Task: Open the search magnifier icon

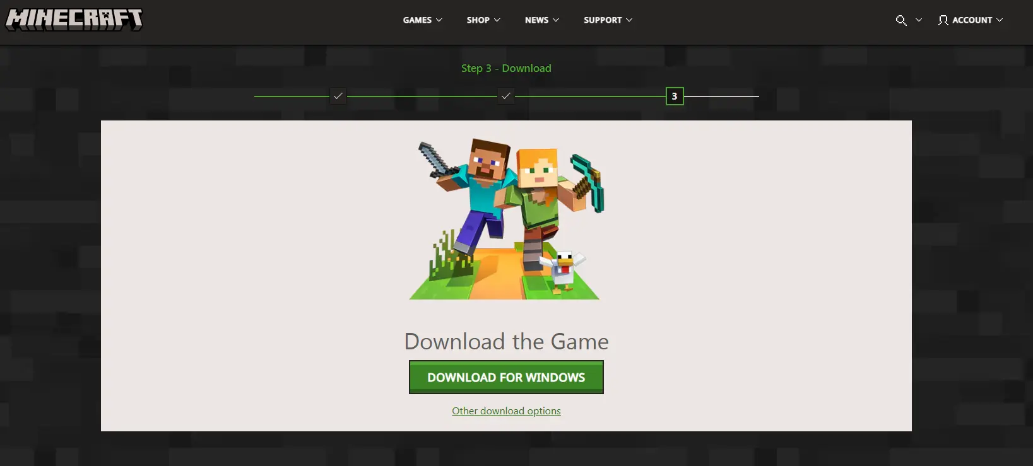Action: pyautogui.click(x=901, y=20)
